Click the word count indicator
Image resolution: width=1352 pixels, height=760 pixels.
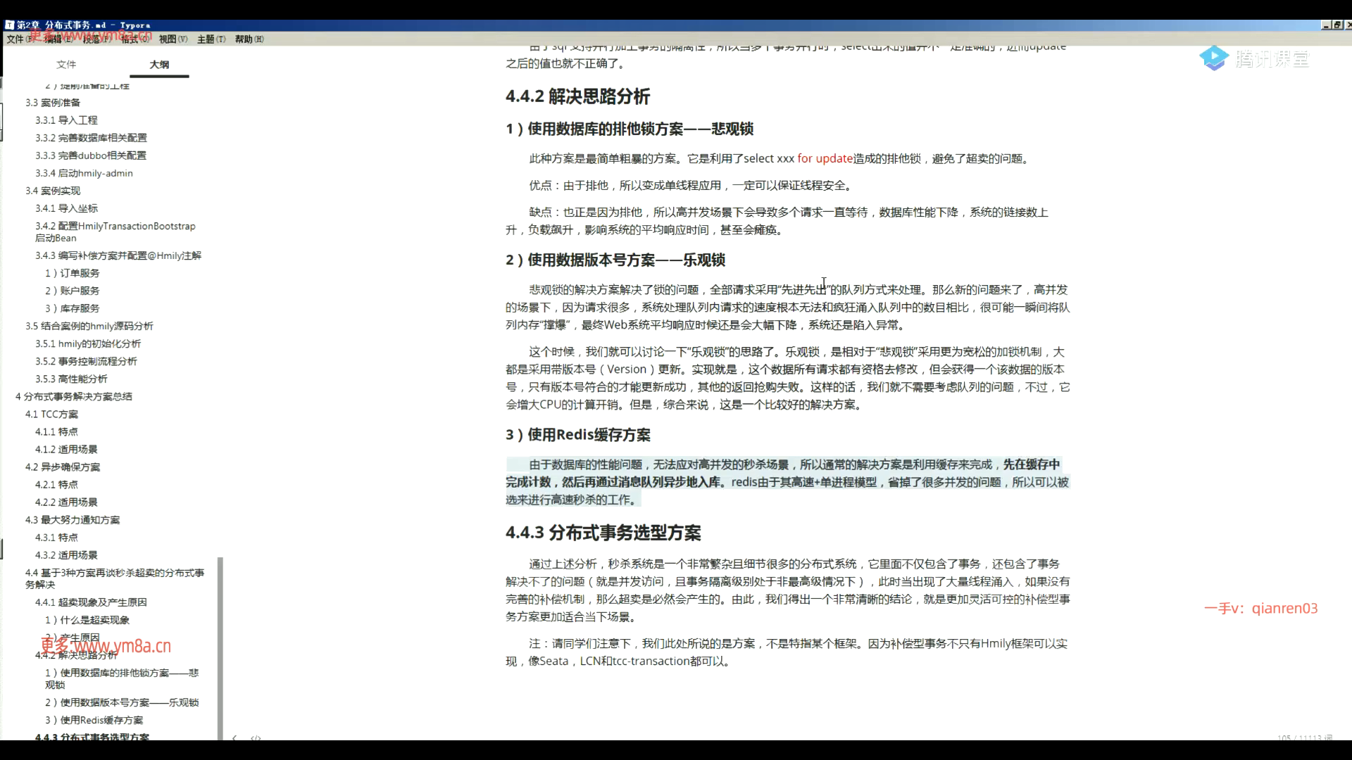tap(1304, 737)
